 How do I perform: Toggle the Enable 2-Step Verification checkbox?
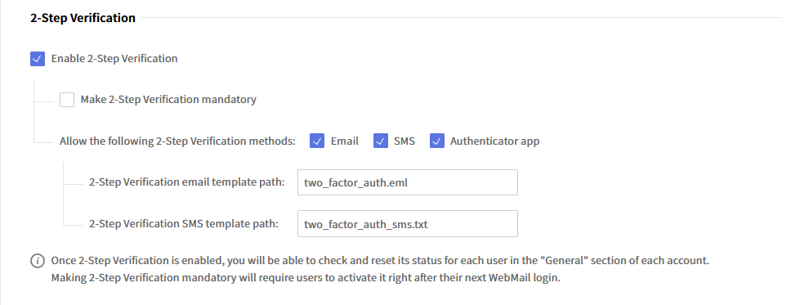click(37, 59)
